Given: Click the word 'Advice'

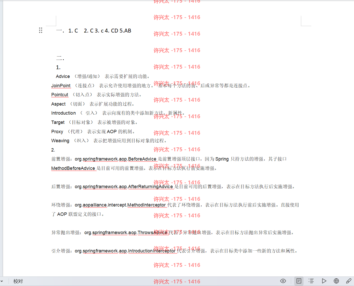Looking at the screenshot, I should click(63, 76).
